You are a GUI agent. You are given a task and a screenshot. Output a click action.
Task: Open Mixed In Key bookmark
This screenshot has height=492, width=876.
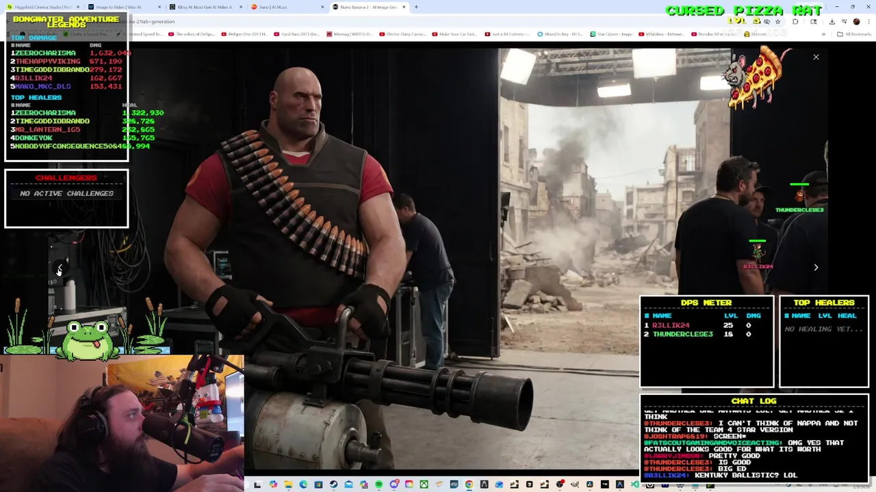click(561, 34)
